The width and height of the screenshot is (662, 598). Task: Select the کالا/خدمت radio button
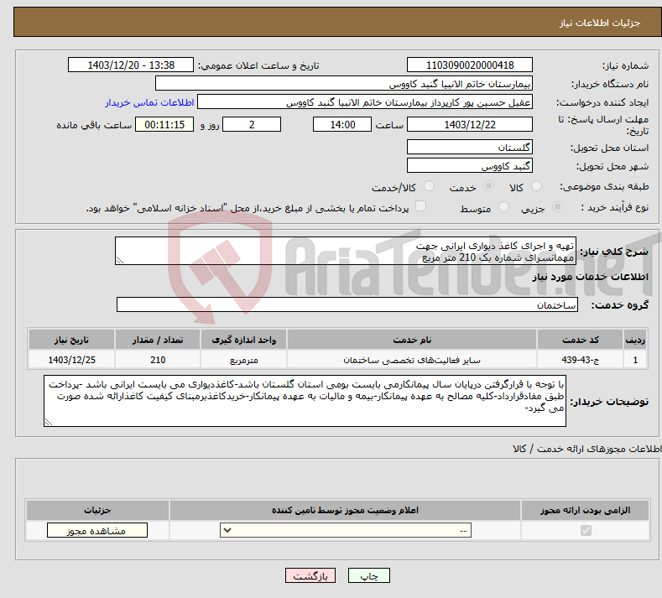pyautogui.click(x=429, y=186)
